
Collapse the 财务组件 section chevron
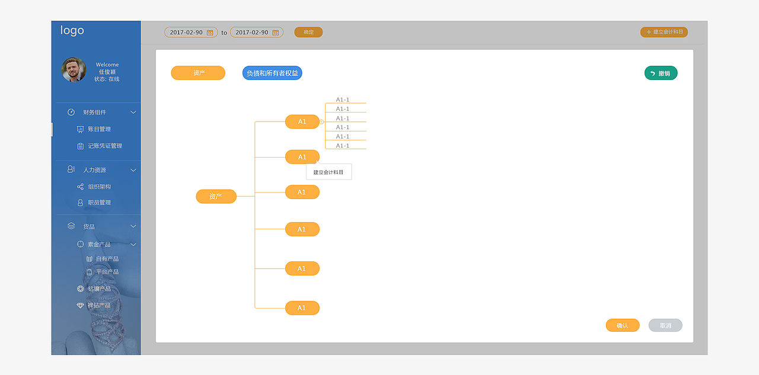pos(133,112)
